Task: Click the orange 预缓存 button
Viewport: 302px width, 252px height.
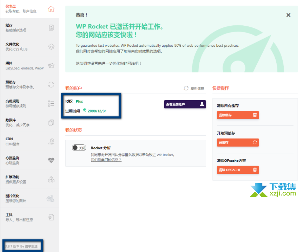Action: tap(238, 142)
